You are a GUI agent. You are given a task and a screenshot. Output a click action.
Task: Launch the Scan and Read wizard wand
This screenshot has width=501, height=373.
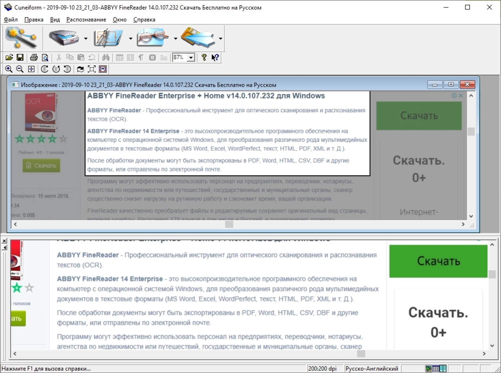[21, 38]
